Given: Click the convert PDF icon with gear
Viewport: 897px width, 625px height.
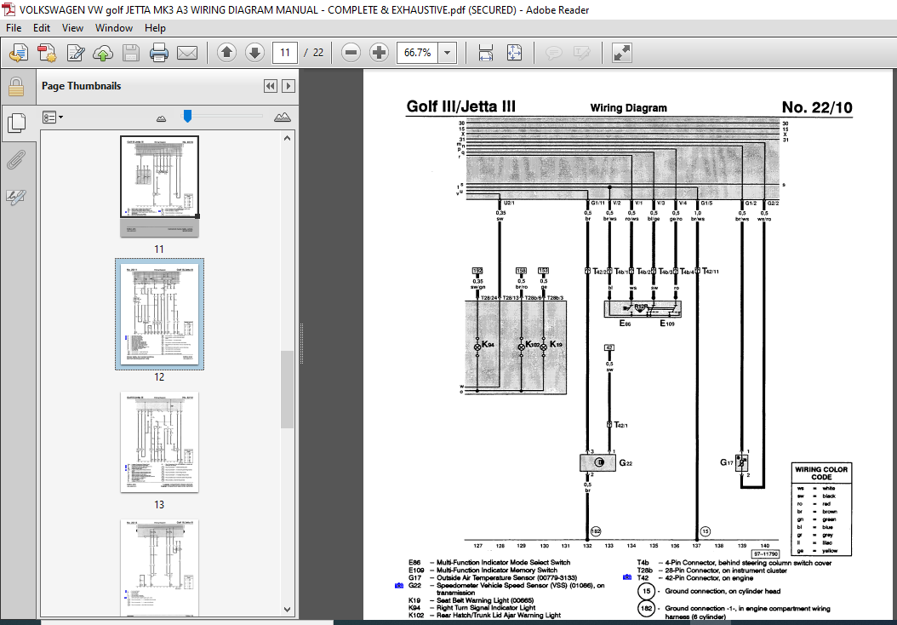Looking at the screenshot, I should pyautogui.click(x=47, y=54).
